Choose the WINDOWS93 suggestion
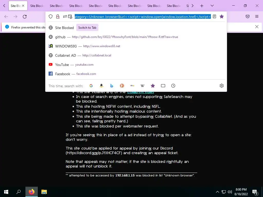 pos(136,46)
